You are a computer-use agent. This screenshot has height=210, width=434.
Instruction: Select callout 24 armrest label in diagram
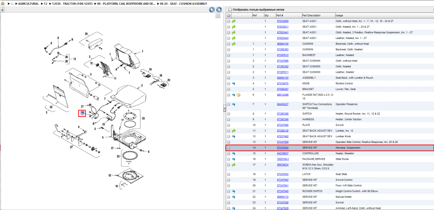[86, 34]
